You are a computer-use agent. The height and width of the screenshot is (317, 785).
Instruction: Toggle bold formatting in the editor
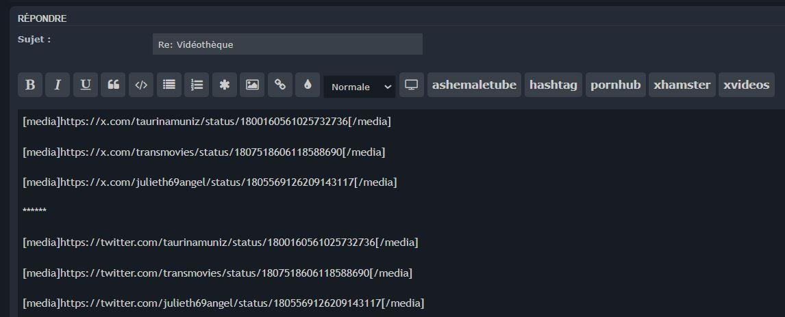pyautogui.click(x=30, y=85)
